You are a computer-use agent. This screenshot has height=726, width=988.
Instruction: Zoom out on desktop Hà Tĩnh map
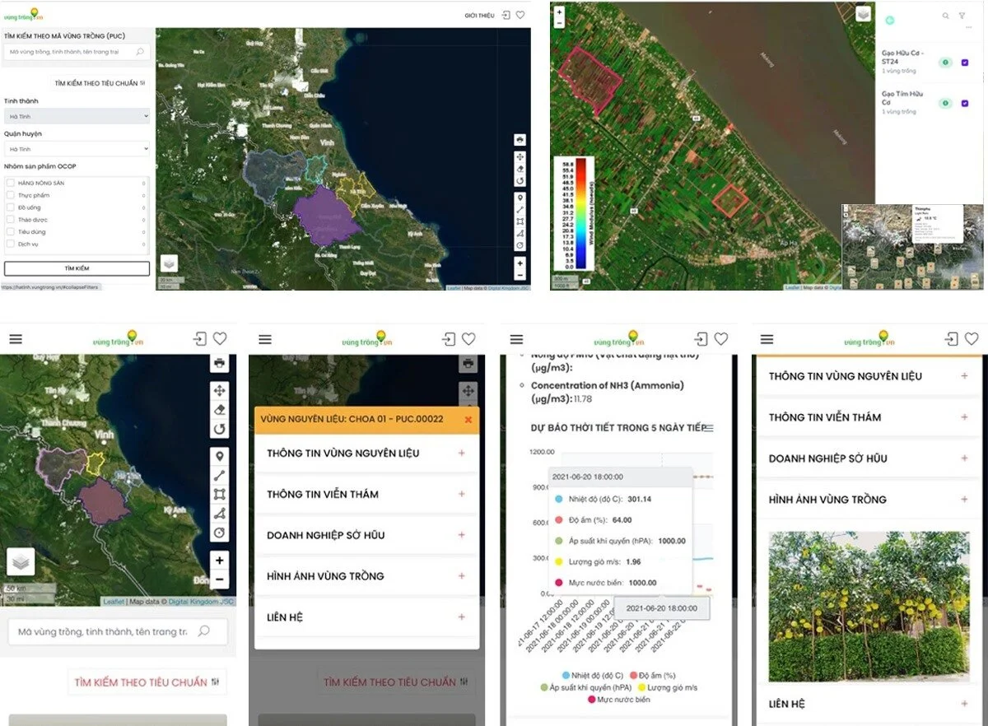click(x=520, y=275)
